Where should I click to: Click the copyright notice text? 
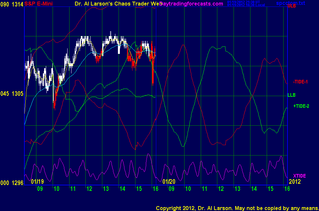click(x=236, y=208)
